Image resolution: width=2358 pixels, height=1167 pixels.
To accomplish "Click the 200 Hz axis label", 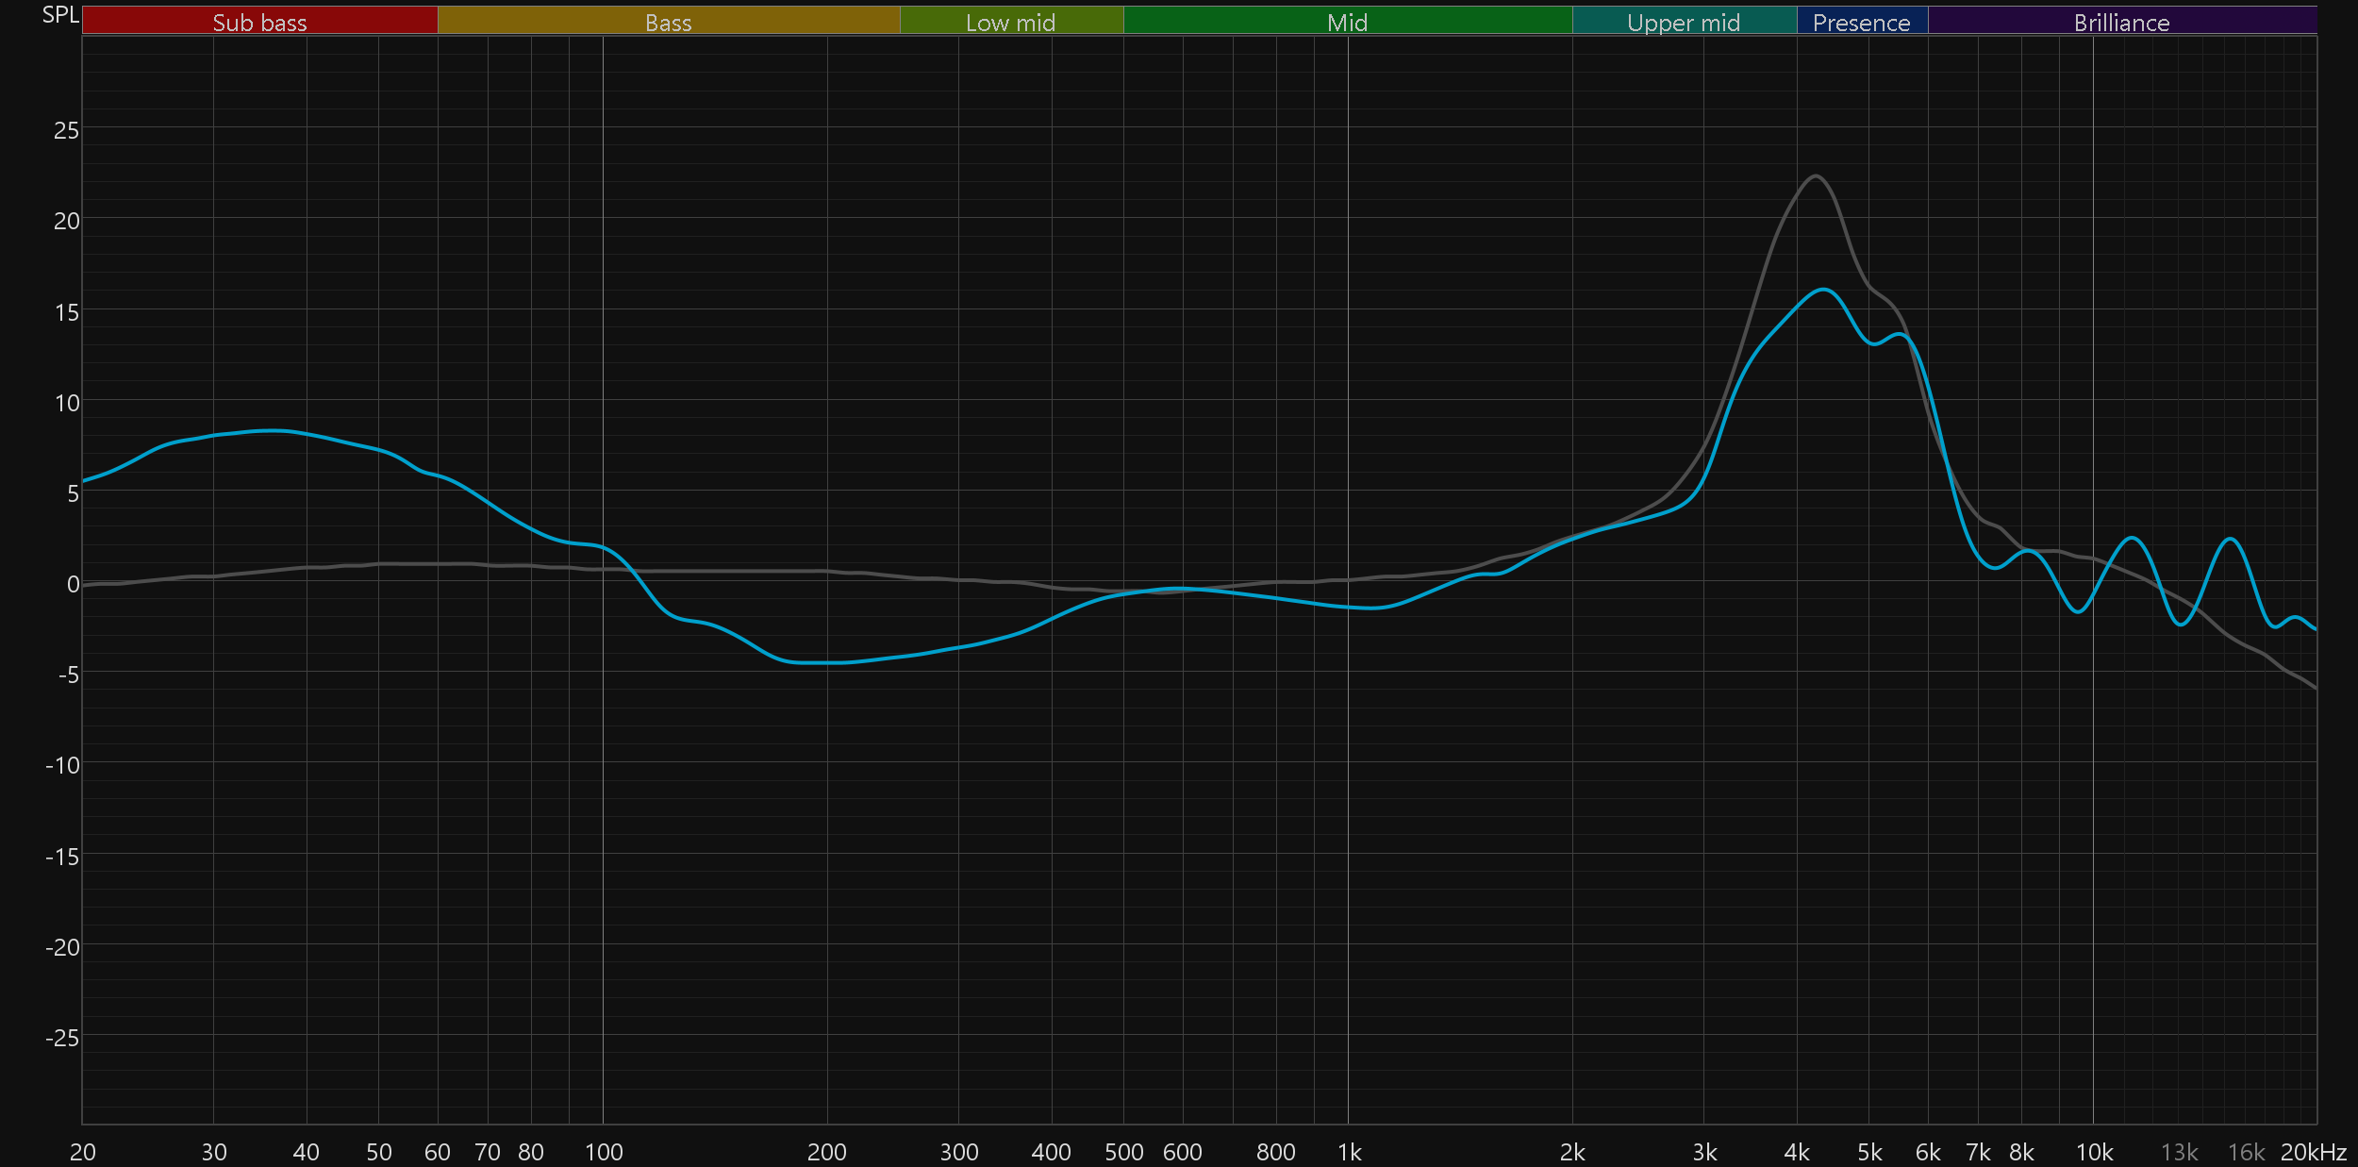I will (827, 1152).
